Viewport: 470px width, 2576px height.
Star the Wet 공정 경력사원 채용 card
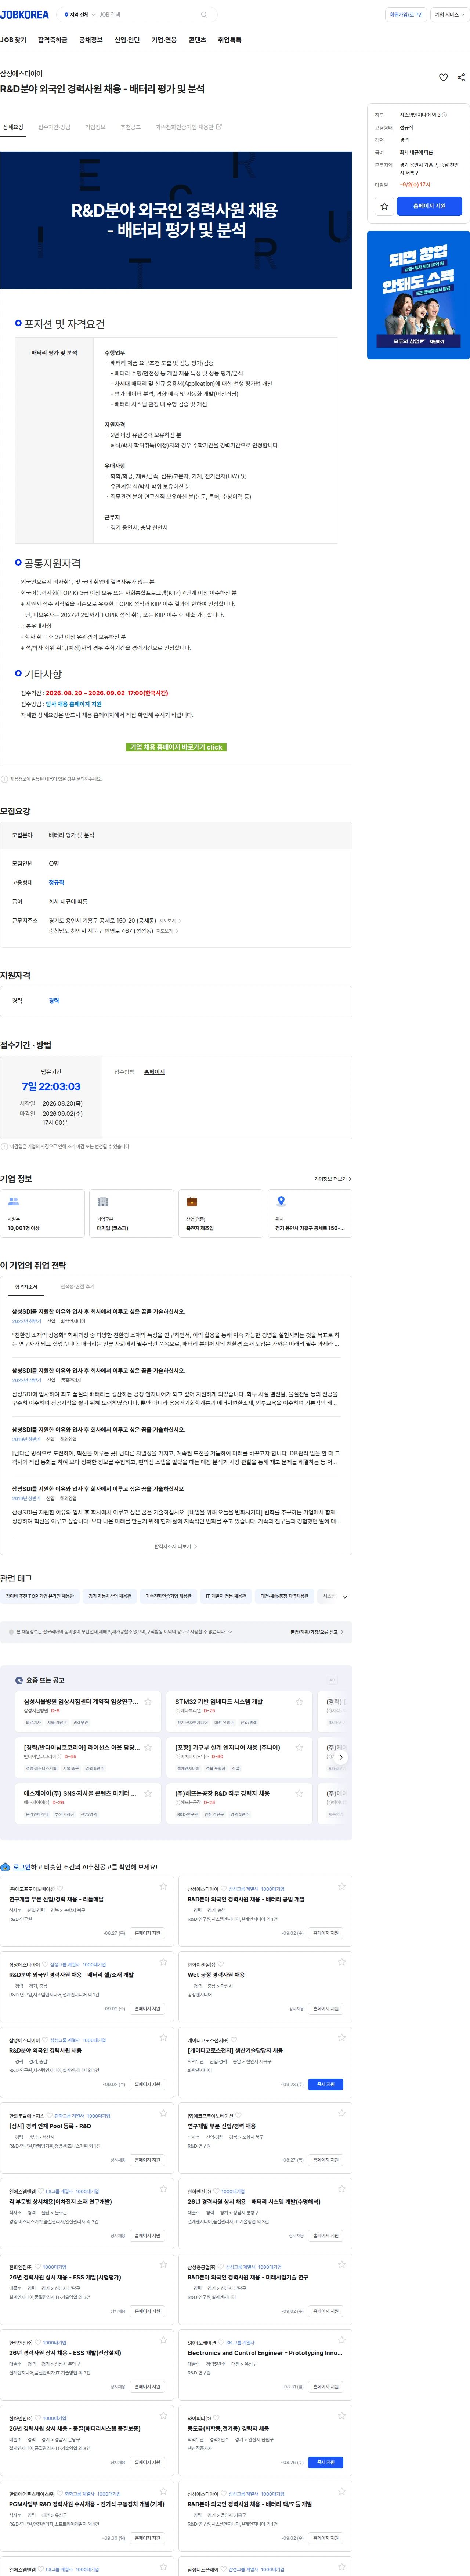click(341, 1962)
